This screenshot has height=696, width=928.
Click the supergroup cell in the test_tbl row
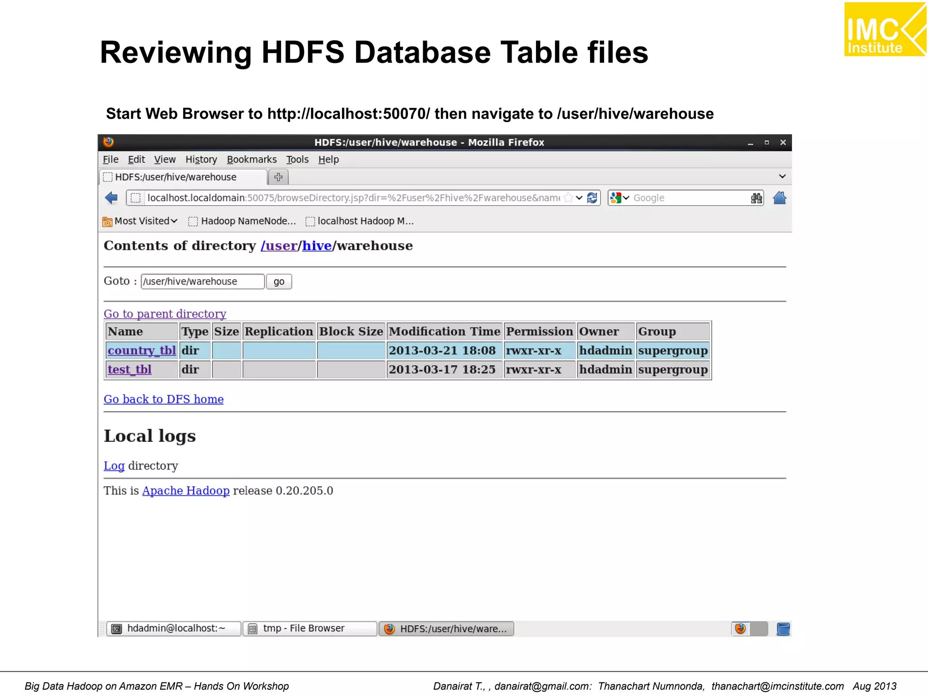(x=673, y=370)
